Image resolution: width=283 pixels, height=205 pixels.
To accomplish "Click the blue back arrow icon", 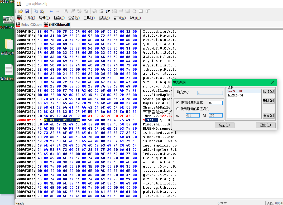I will [x=51, y=11].
